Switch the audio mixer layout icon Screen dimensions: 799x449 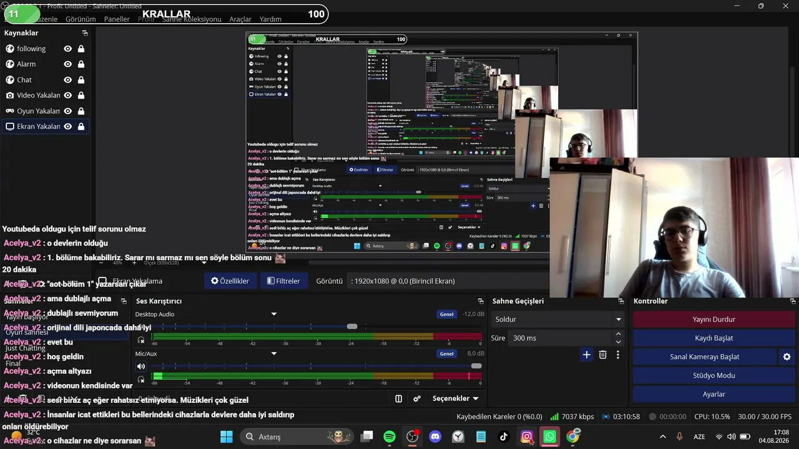(399, 398)
